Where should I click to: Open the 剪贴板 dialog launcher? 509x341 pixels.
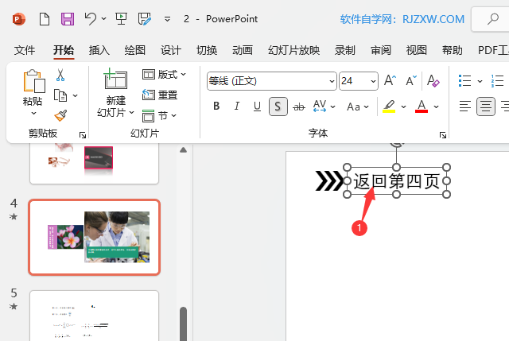83,135
